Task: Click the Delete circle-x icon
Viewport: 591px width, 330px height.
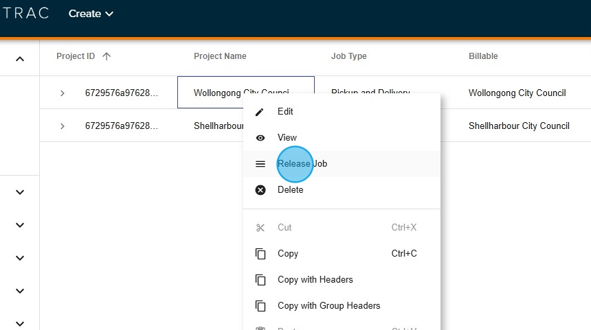Action: pos(260,190)
